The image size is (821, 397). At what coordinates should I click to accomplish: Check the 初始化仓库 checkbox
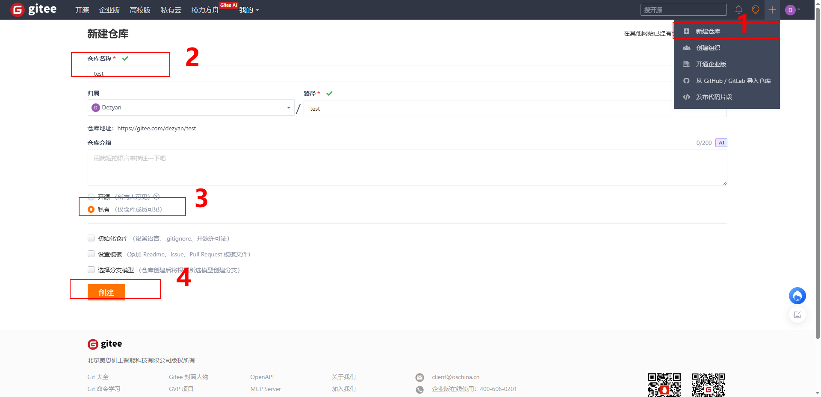(x=91, y=238)
